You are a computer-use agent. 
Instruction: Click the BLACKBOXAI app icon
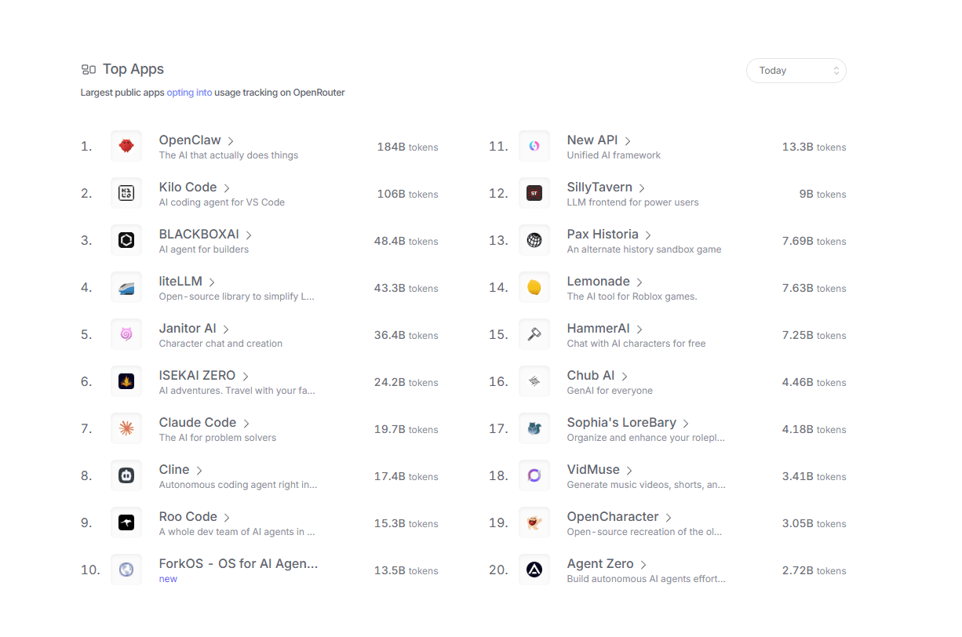coord(126,240)
